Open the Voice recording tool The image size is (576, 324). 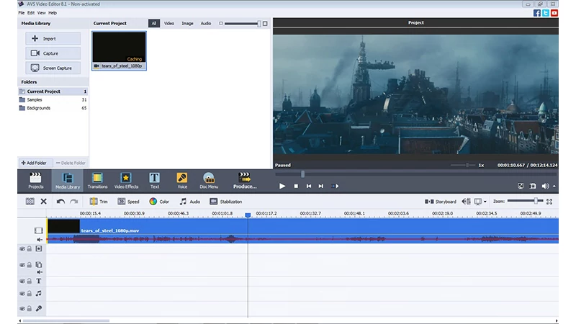(x=182, y=181)
